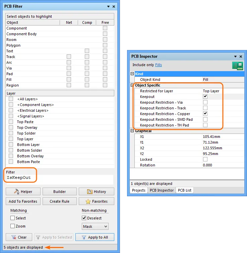Viewport: 247px width, 253px height.
Task: Uncheck the Keepout checkbox in Inspector
Action: click(x=205, y=97)
